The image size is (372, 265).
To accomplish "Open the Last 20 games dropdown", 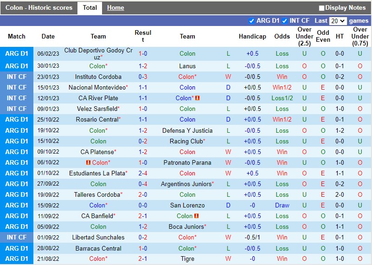I will click(338, 21).
